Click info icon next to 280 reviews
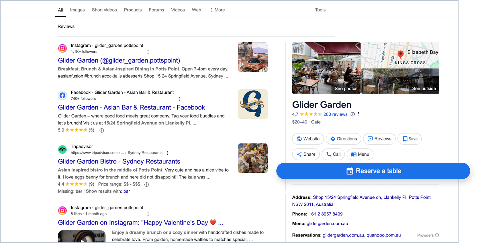The width and height of the screenshot is (478, 243). [353, 114]
